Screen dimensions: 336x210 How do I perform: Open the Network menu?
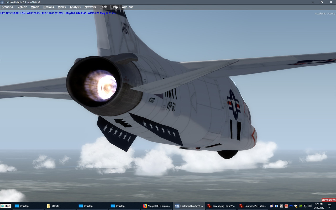90,7
